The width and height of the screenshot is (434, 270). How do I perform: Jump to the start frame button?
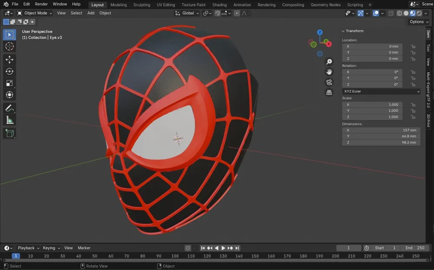(203, 248)
